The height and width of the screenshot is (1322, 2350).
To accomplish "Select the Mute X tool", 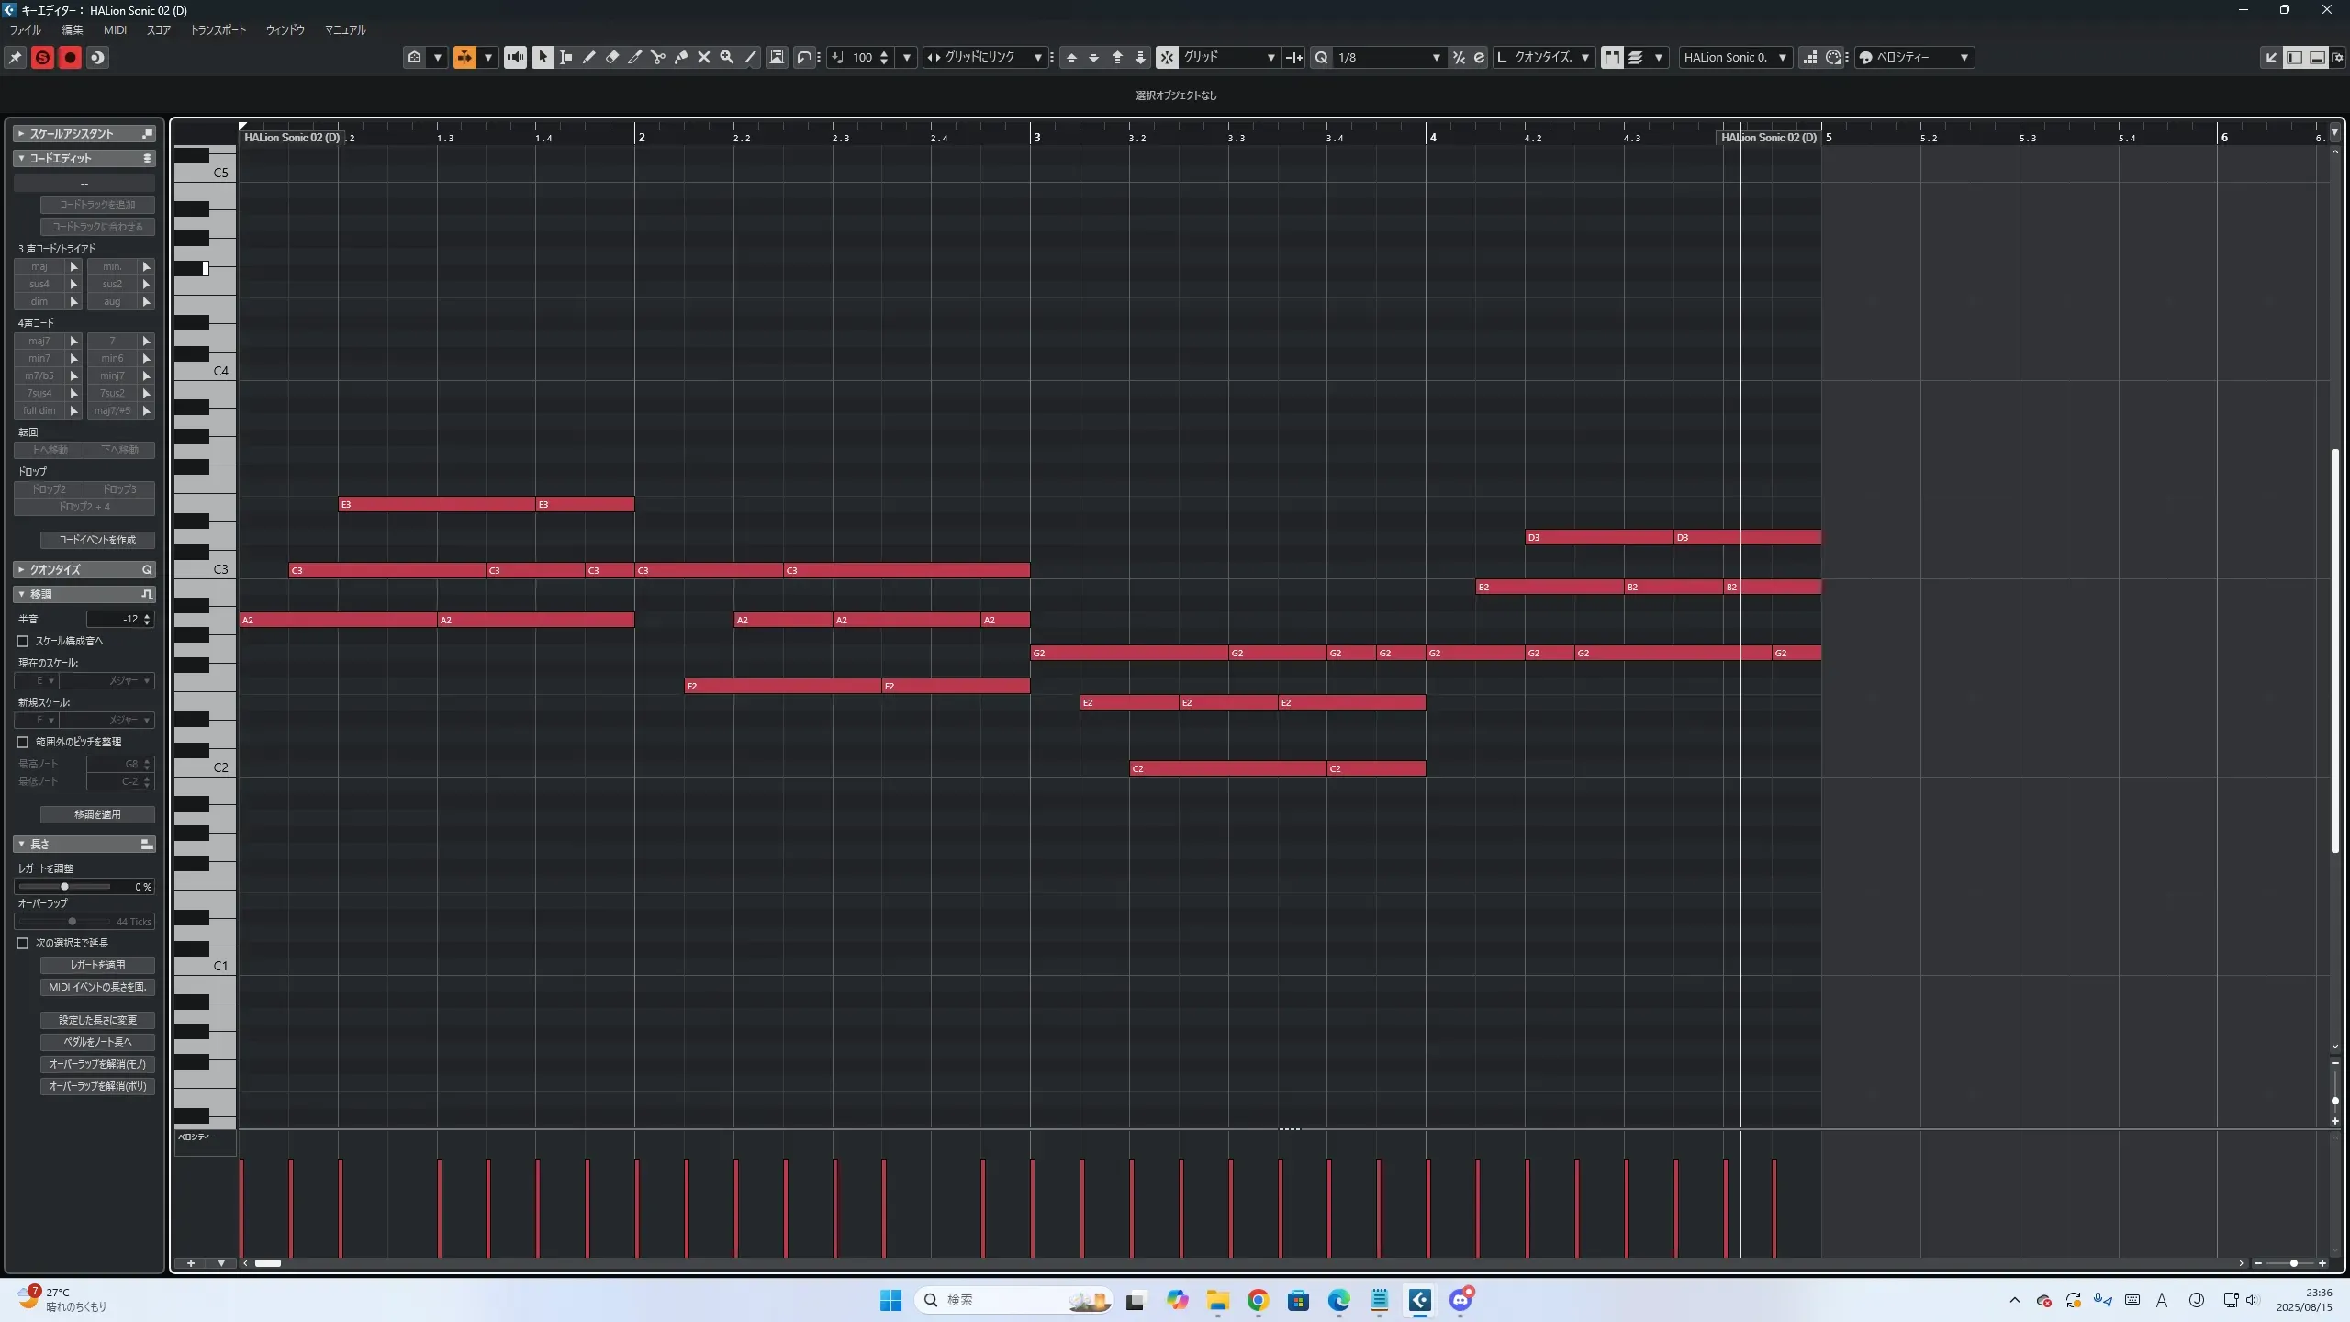I will (x=703, y=57).
